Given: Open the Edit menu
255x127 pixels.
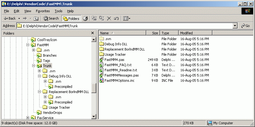Looking at the screenshot, I should tap(17, 11).
